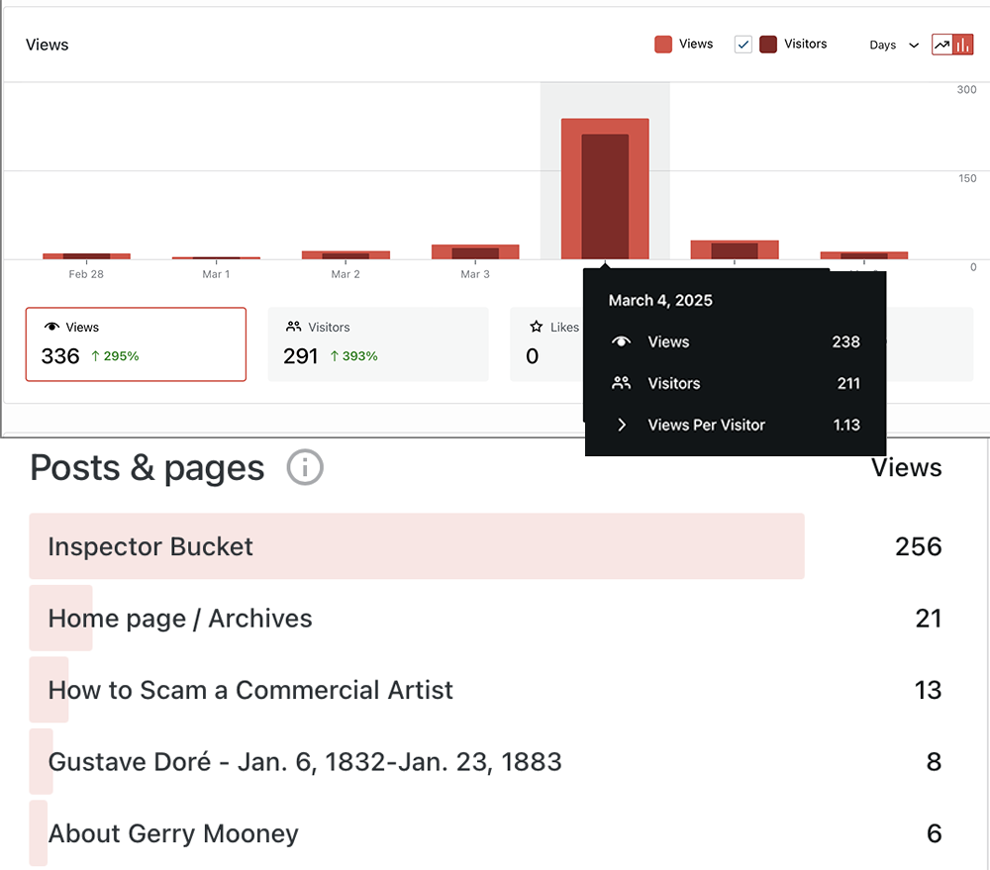Open the Inspector Bucket post
The image size is (990, 870).
click(x=150, y=546)
